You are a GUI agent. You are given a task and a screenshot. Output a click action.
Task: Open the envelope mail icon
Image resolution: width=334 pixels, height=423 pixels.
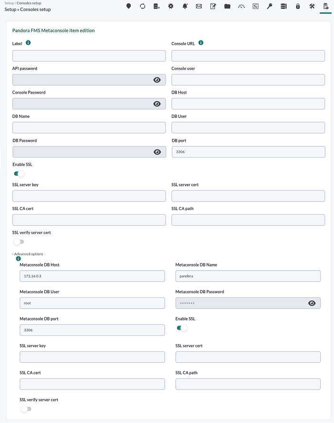click(199, 6)
